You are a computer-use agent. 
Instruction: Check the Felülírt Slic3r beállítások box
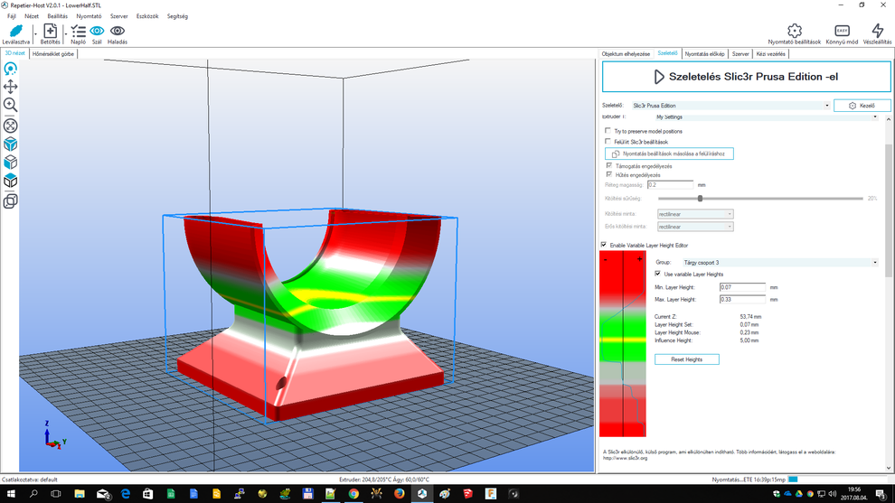608,142
